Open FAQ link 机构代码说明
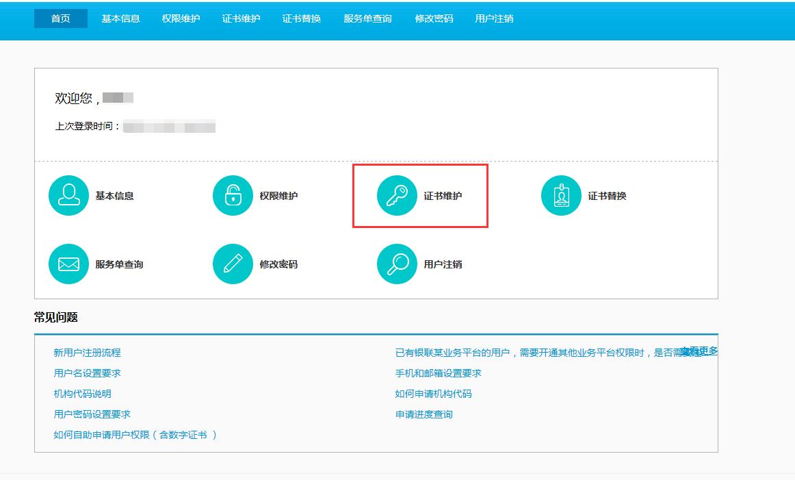The width and height of the screenshot is (795, 480). pos(83,394)
